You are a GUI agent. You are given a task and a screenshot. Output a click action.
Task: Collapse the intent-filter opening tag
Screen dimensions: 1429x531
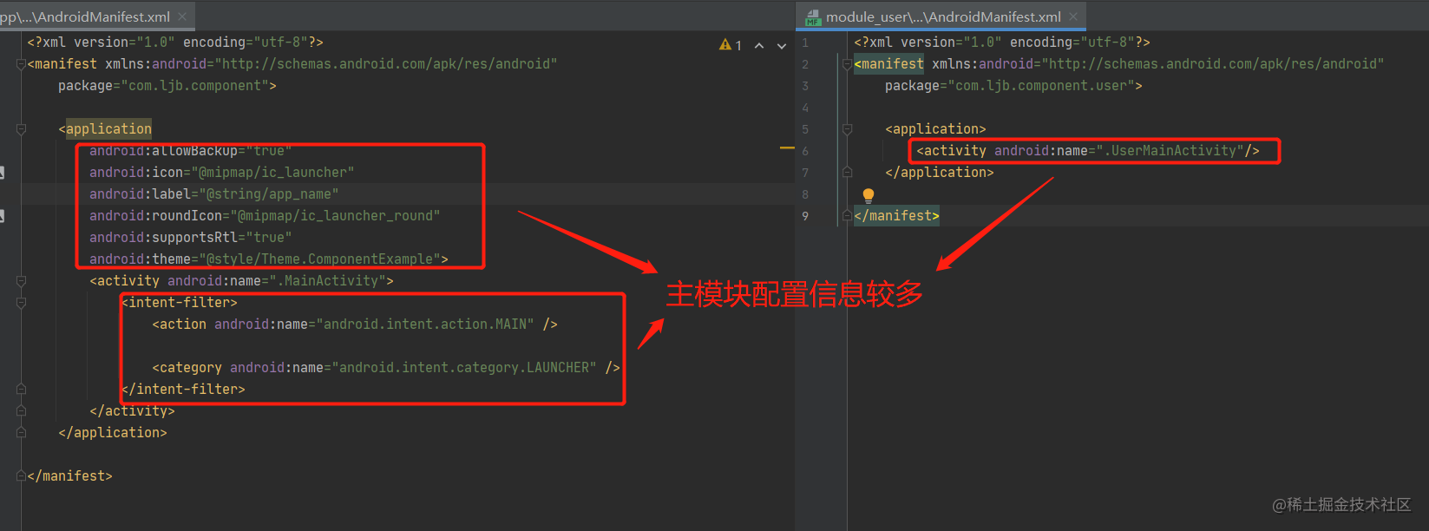click(x=21, y=303)
